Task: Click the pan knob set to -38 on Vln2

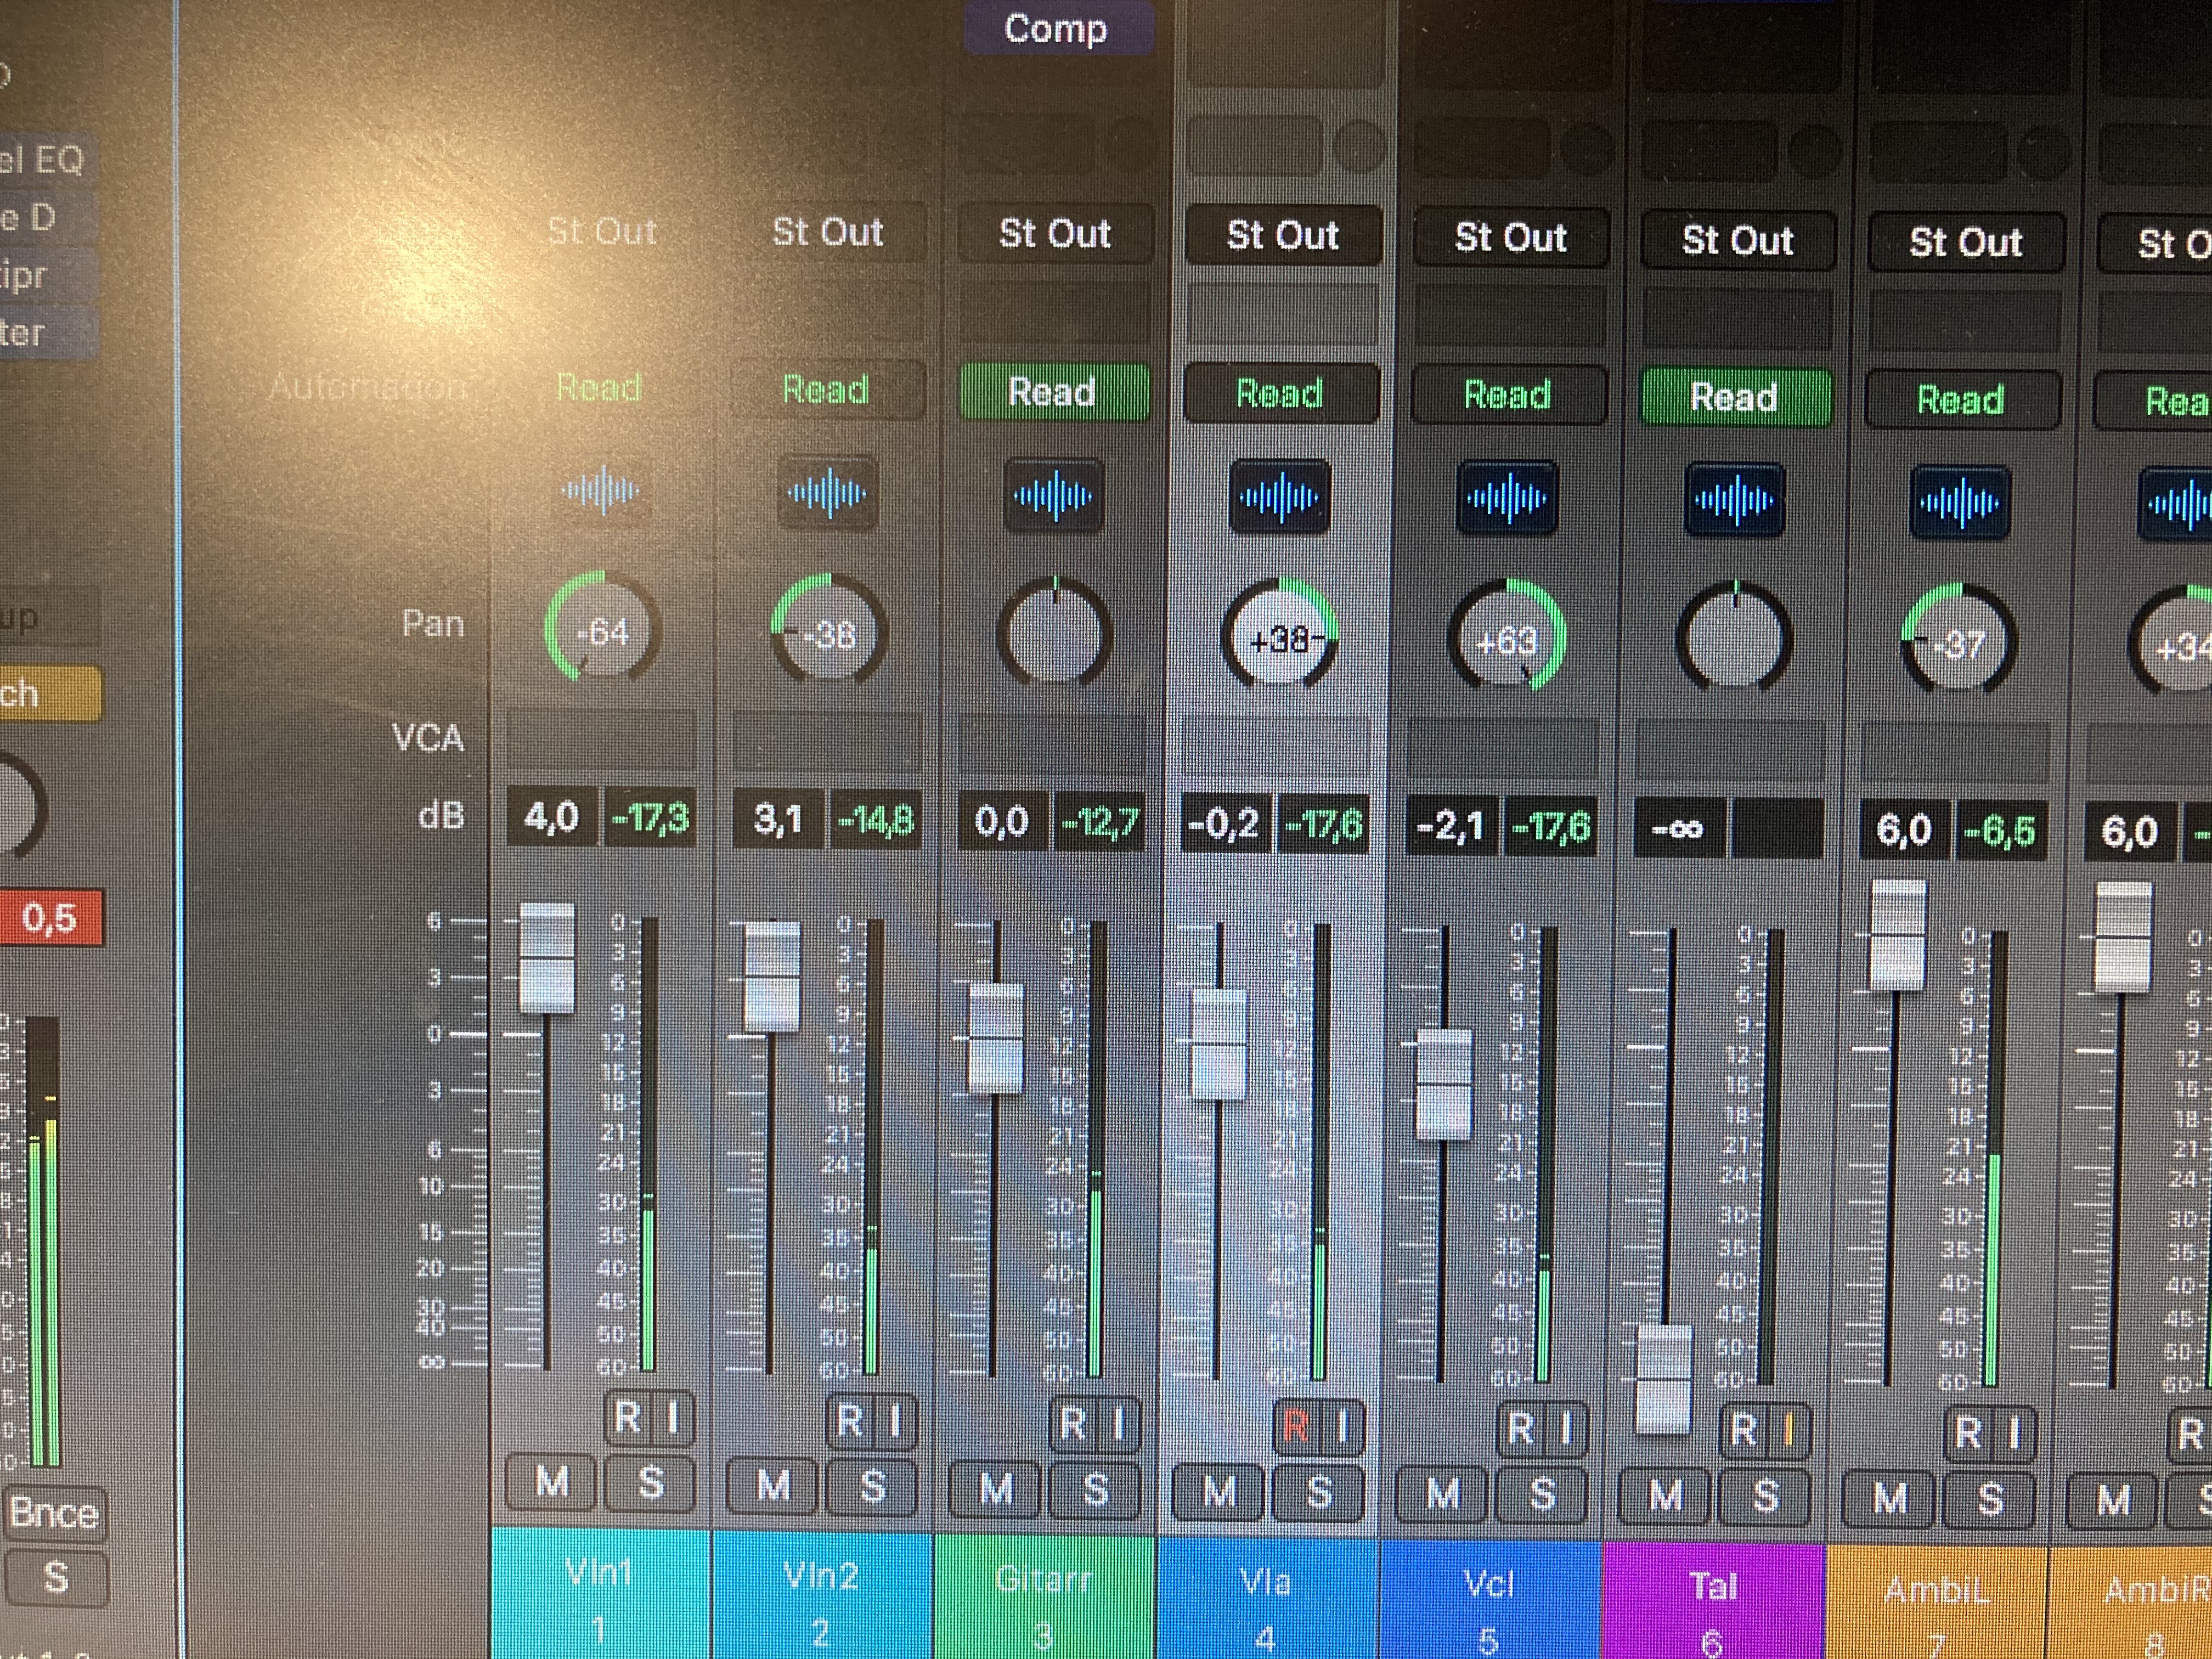Action: (x=828, y=632)
